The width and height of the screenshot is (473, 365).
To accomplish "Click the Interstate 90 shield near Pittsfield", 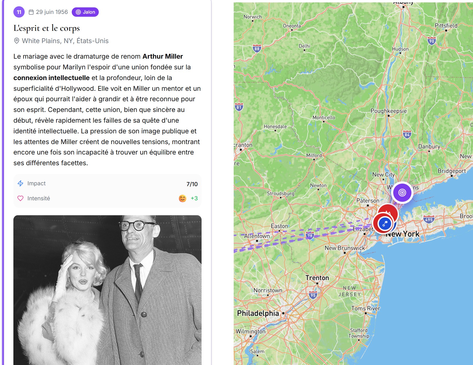I will (432, 41).
